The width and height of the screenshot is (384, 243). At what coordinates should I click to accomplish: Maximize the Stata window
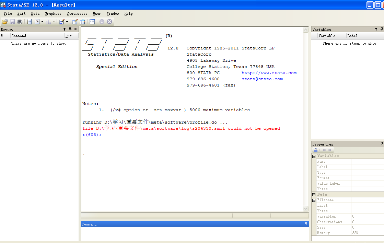378,5
